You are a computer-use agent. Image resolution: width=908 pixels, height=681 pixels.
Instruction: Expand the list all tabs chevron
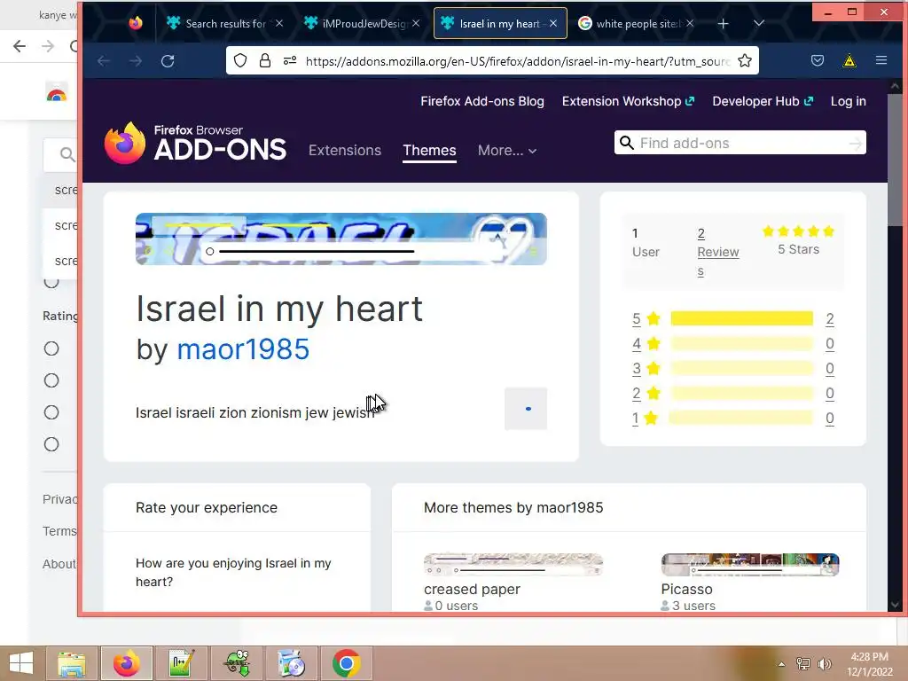pos(759,23)
